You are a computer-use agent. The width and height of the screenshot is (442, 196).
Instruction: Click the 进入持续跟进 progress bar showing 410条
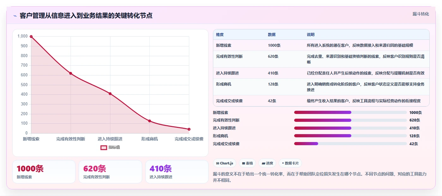[350, 128]
